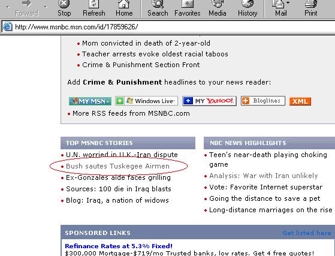The width and height of the screenshot is (335, 256).
Task: Add feed with the My MSN button
Action: (90, 101)
